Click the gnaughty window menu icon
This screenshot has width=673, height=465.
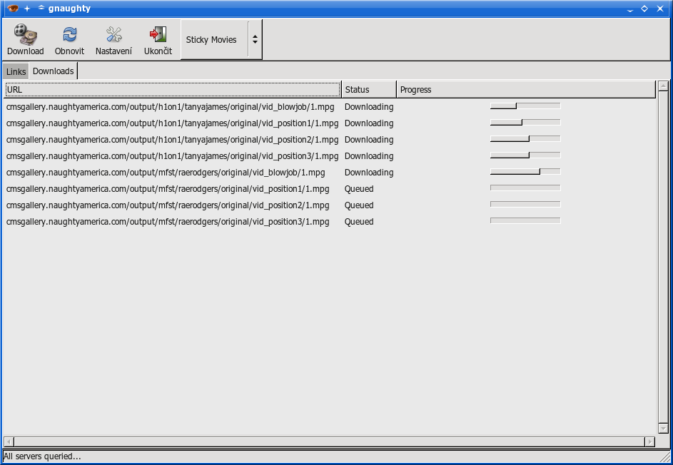point(13,8)
